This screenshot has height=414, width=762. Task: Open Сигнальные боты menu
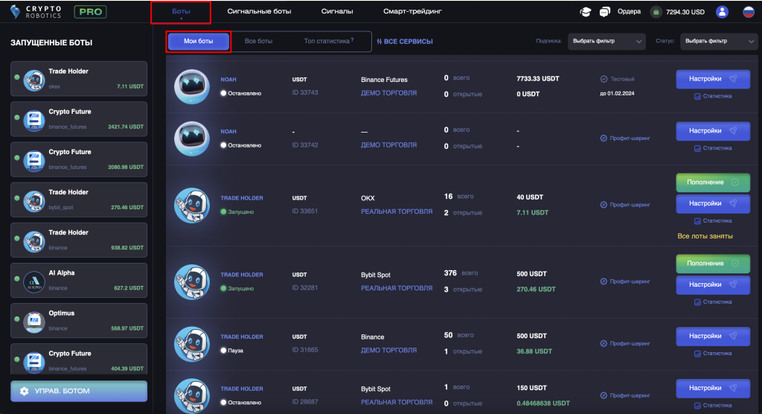pos(259,11)
